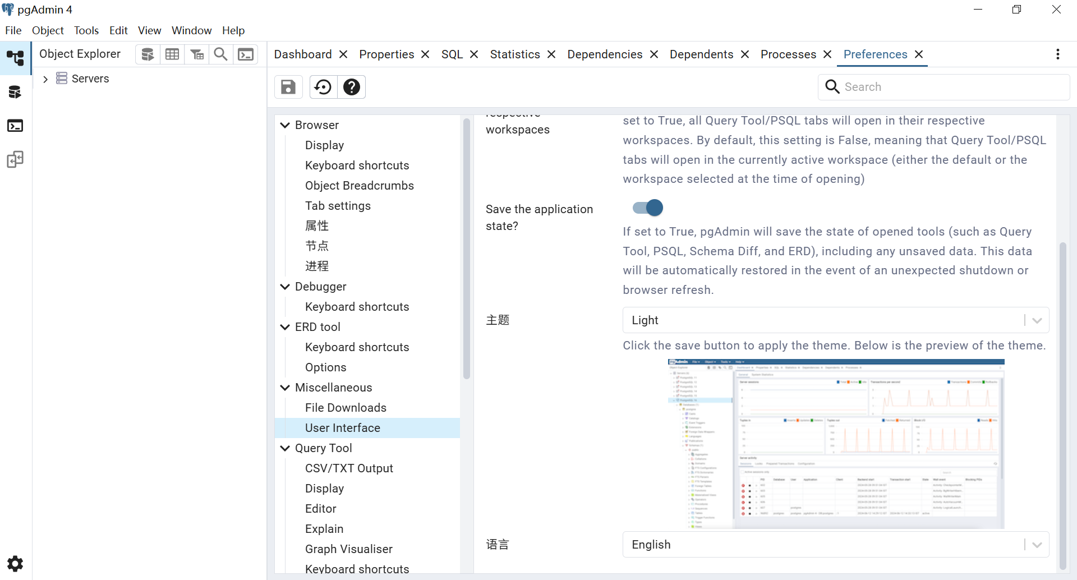This screenshot has height=580, width=1077.
Task: Collapse the Miscellaneous preferences section
Action: point(285,388)
